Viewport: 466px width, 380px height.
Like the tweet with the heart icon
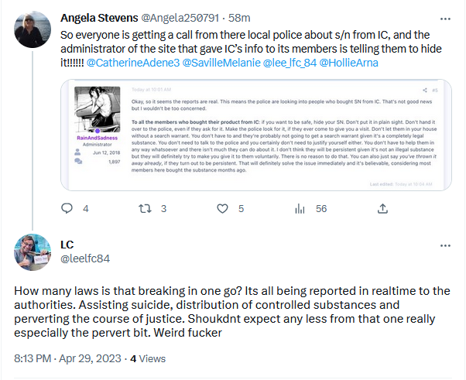pos(223,208)
